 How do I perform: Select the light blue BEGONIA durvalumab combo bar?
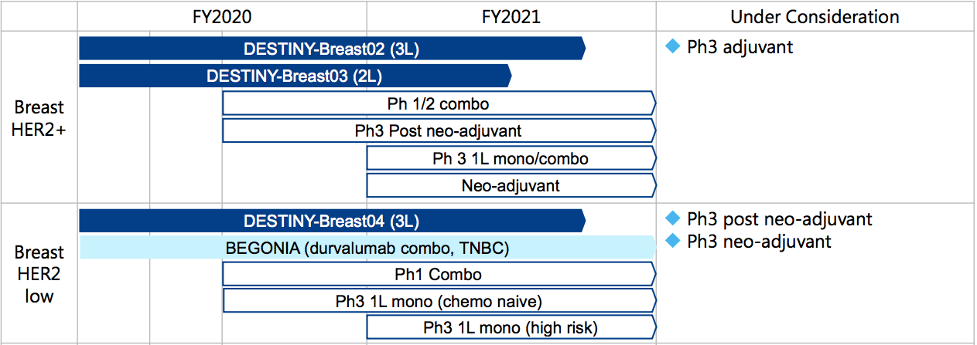point(367,248)
